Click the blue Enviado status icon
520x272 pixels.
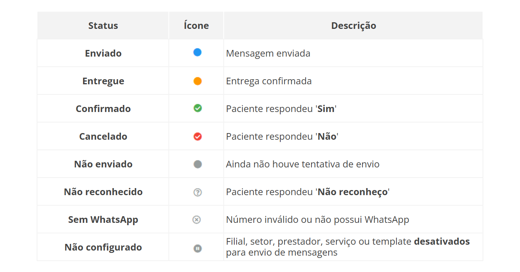197,52
